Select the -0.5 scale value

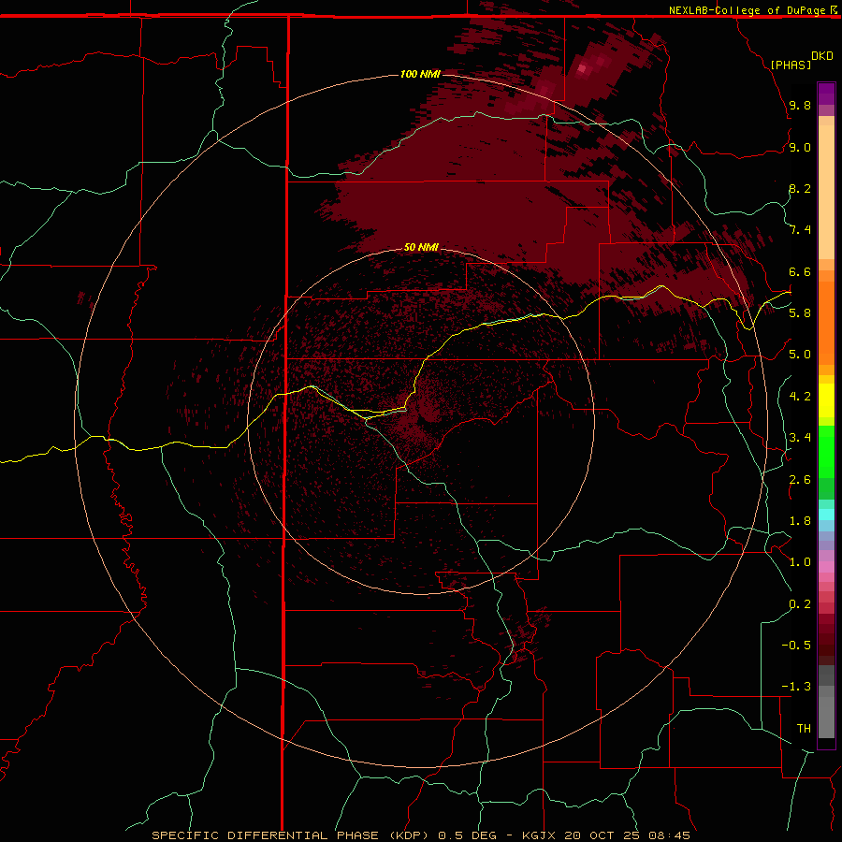point(796,646)
